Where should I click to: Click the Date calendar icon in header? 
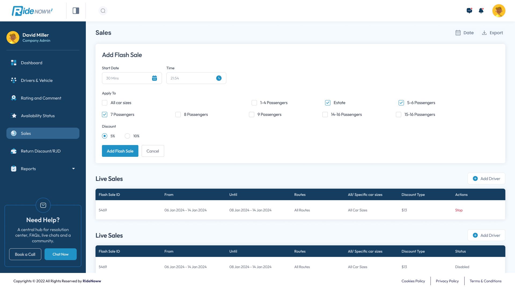(x=458, y=33)
